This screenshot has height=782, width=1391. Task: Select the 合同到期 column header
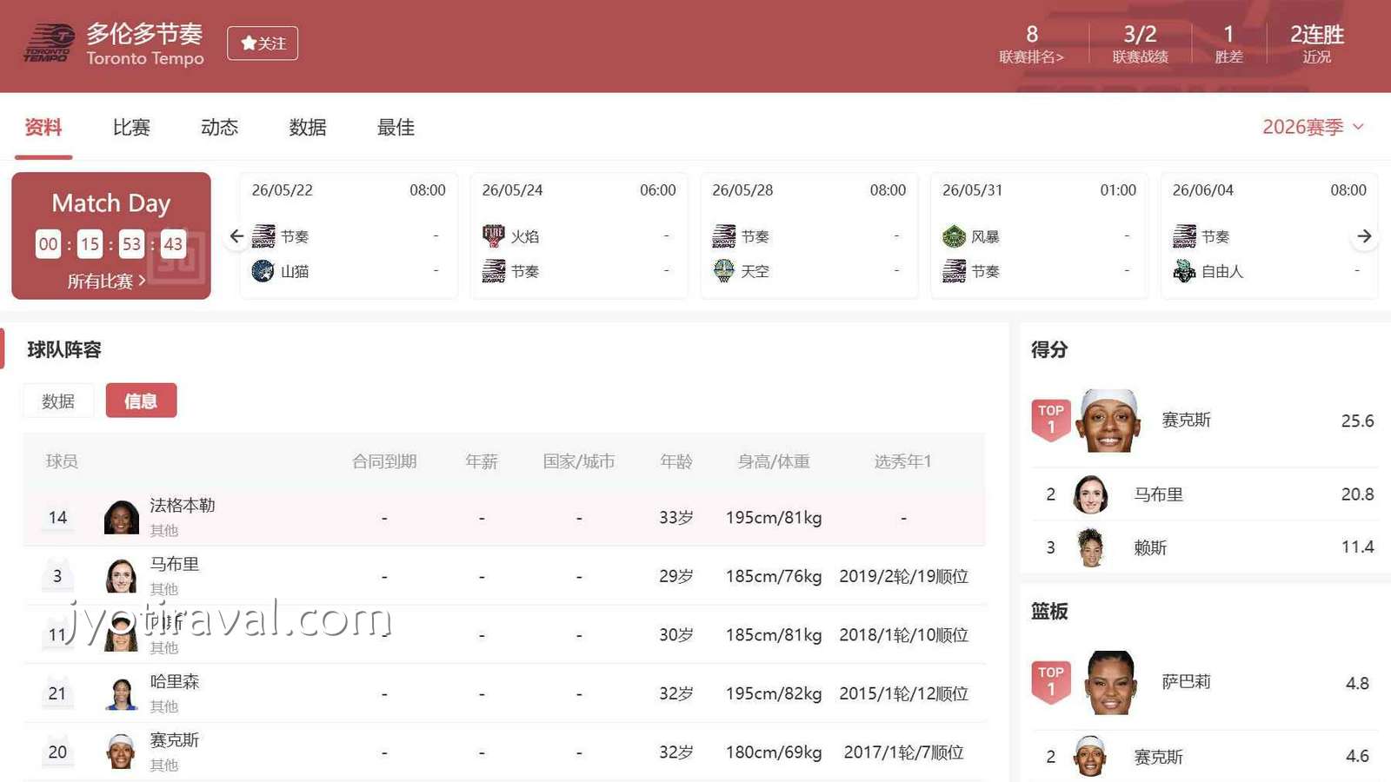coord(384,461)
